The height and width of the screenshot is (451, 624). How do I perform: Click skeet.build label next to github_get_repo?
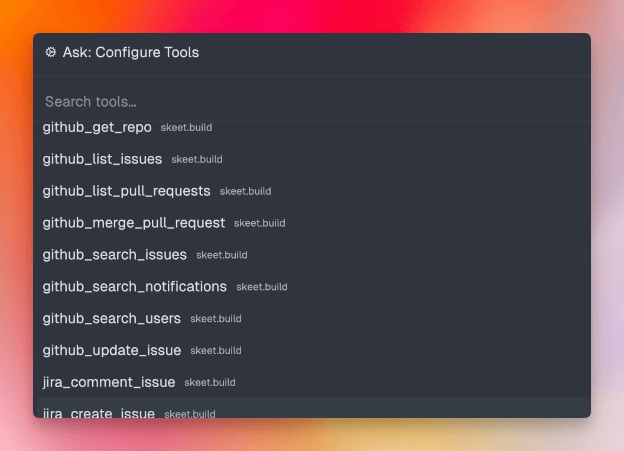point(186,128)
